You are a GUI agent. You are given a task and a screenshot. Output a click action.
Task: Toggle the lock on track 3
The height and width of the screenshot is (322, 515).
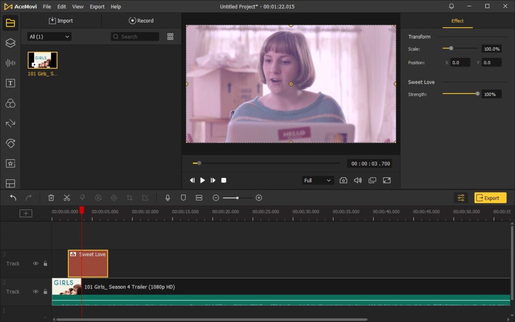tap(45, 264)
